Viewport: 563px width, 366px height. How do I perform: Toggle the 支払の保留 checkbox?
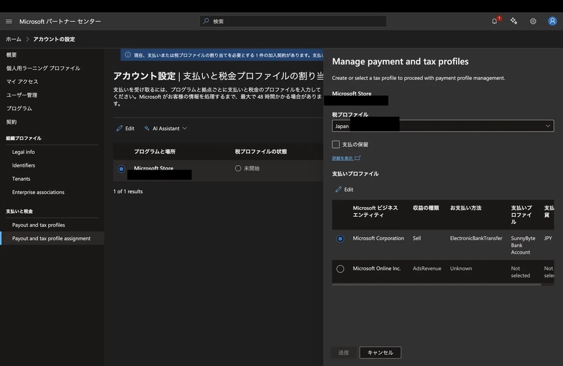click(336, 144)
